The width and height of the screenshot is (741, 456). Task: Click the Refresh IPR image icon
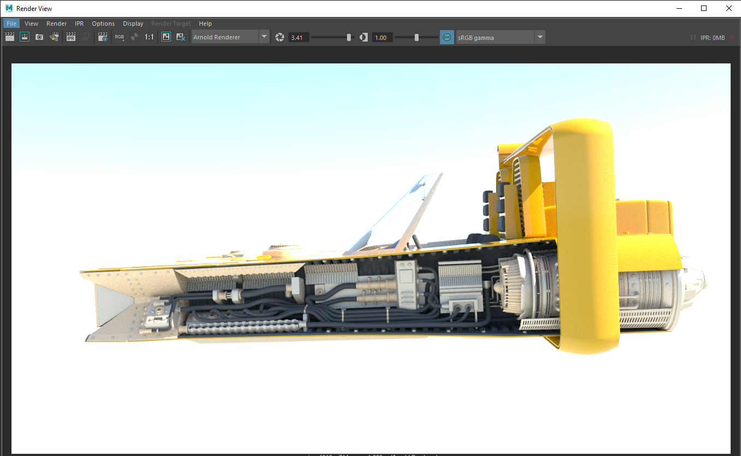point(86,37)
